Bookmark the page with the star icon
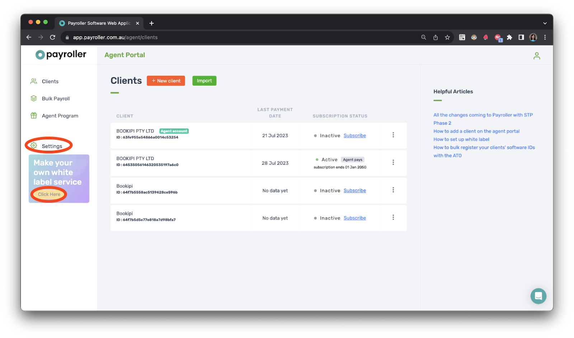Image resolution: width=574 pixels, height=338 pixels. (x=447, y=37)
